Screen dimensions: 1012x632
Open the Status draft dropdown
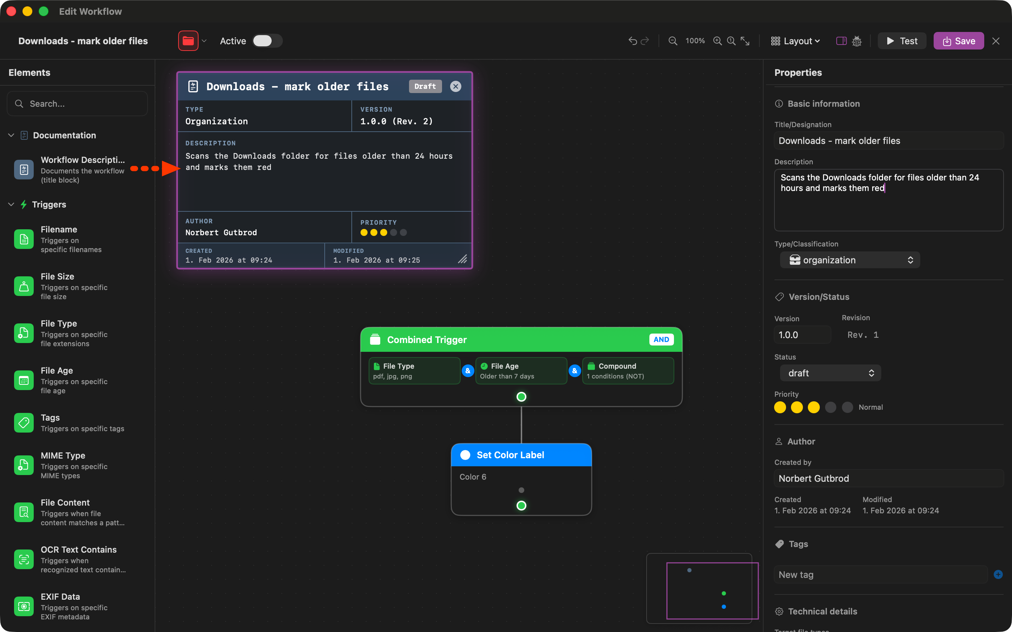coord(831,373)
